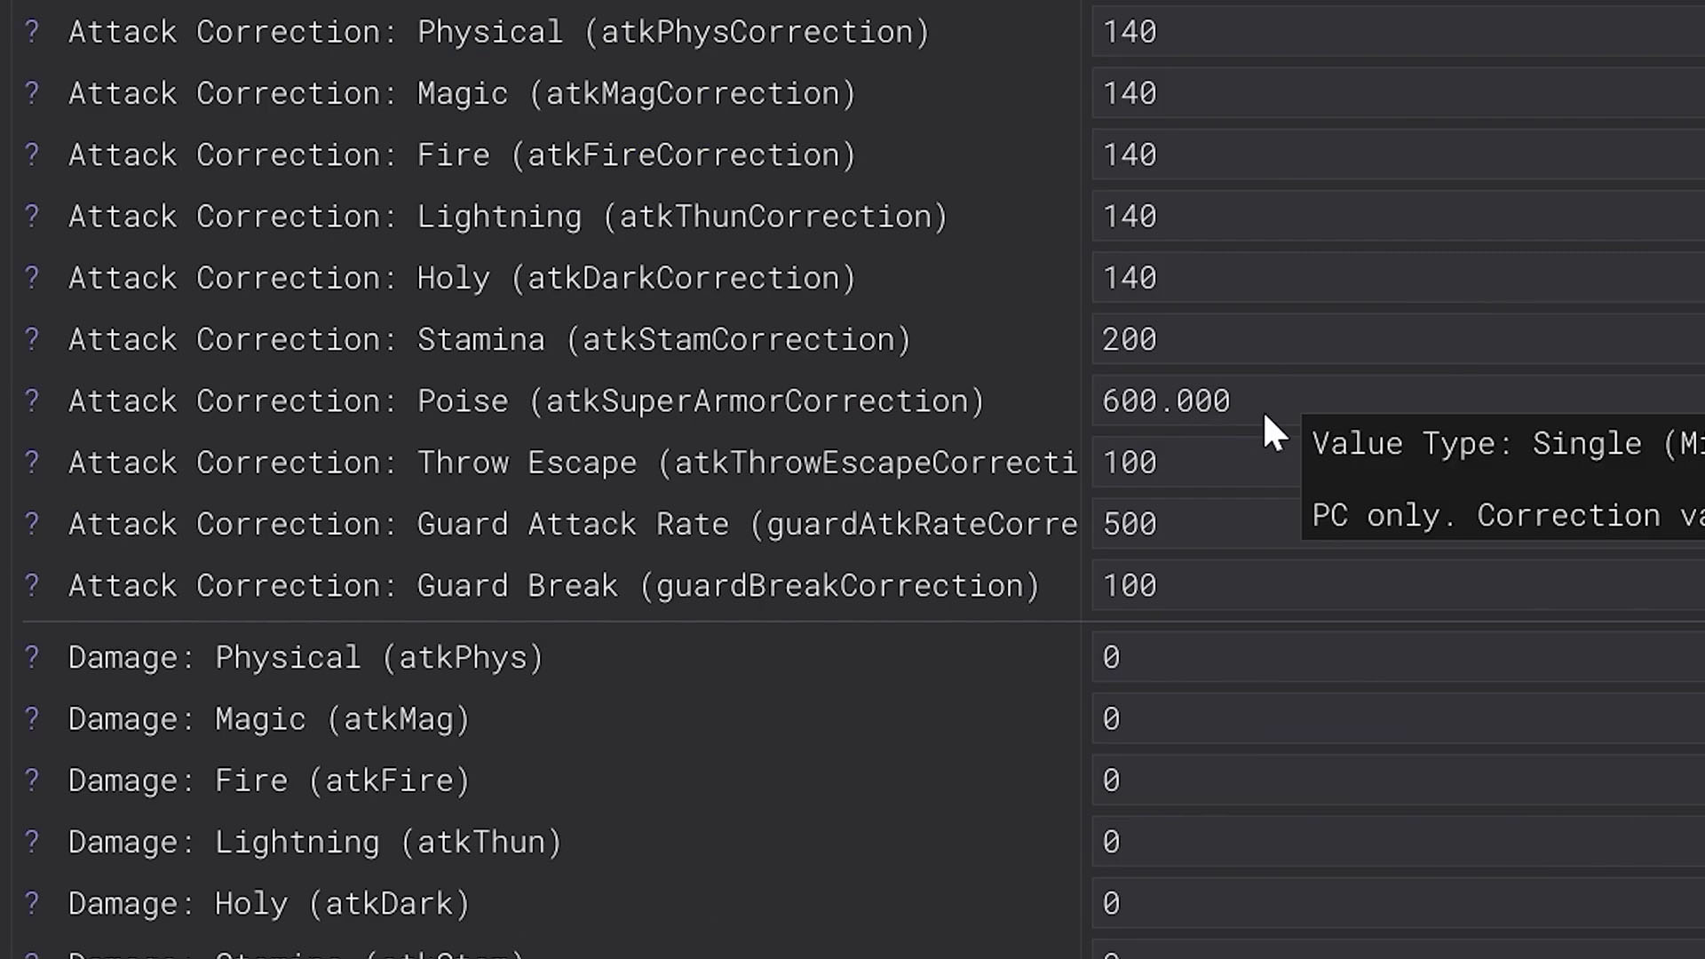Click the question mark next to Attack Correction: Fire
The width and height of the screenshot is (1705, 959).
coord(32,155)
